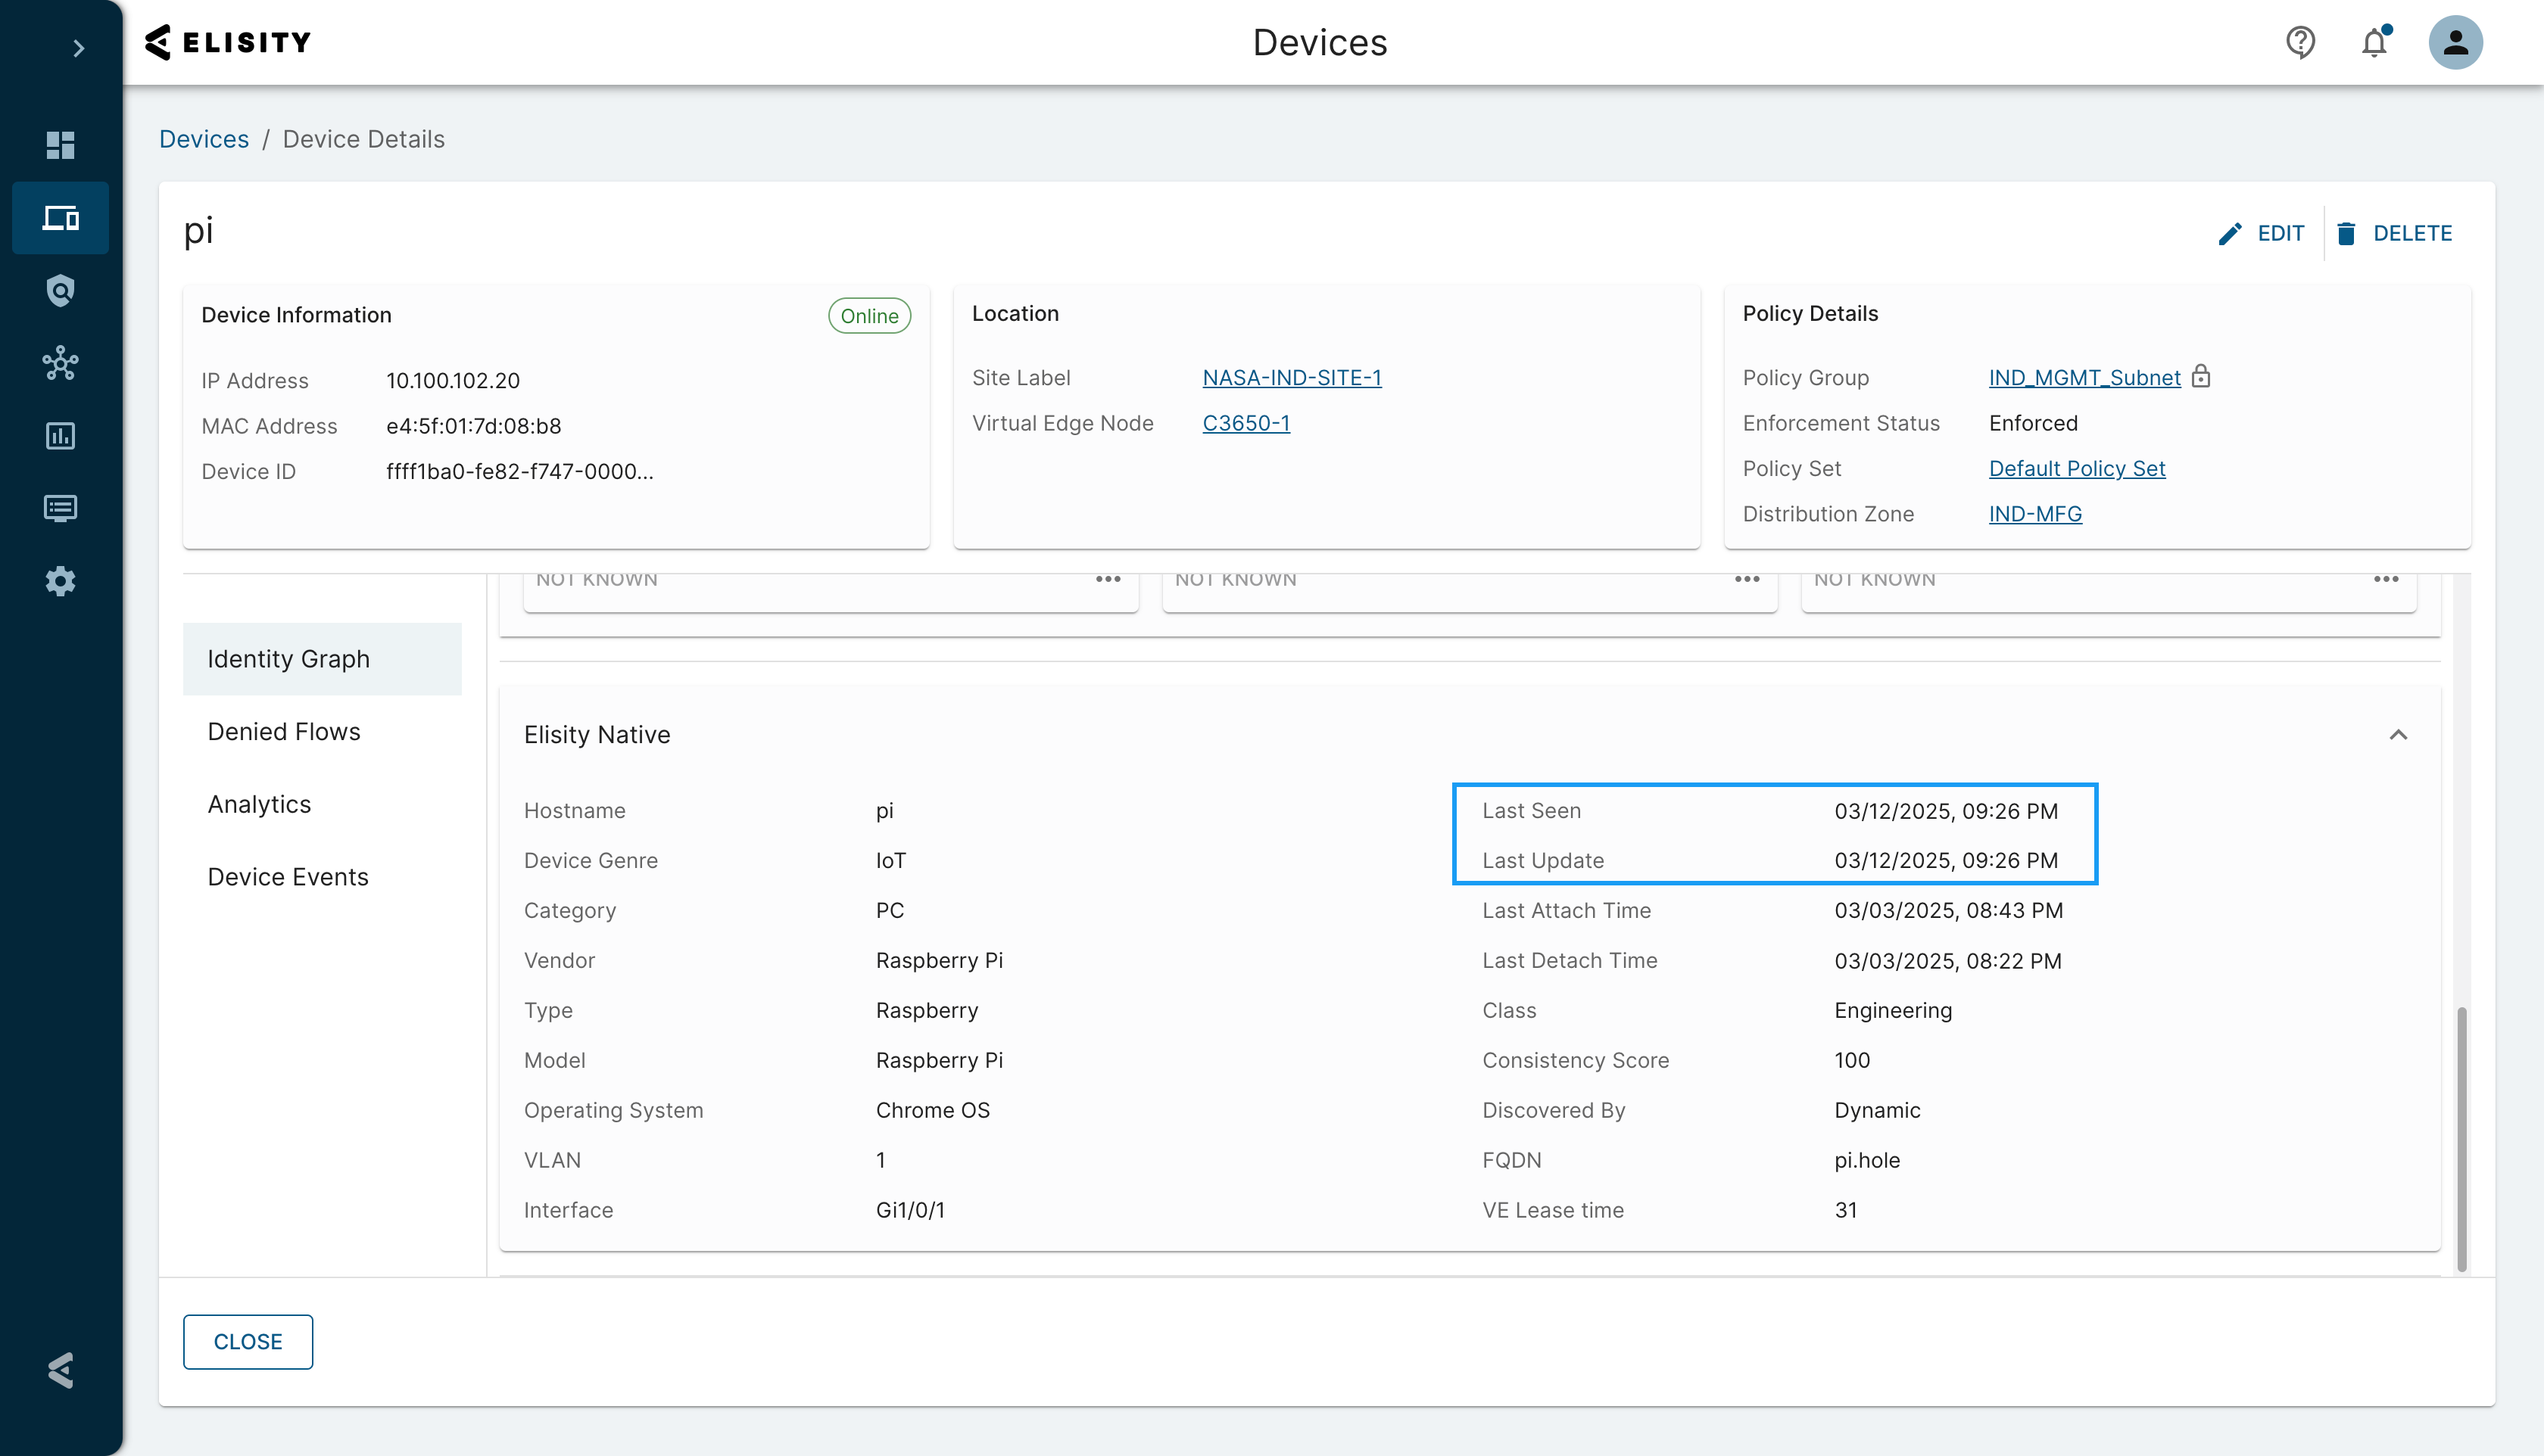Click the settings gear icon in sidebar
The width and height of the screenshot is (2544, 1456).
point(60,581)
